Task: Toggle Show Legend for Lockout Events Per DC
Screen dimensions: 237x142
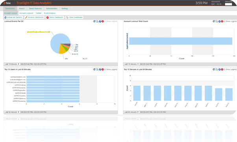Action: click(x=105, y=21)
